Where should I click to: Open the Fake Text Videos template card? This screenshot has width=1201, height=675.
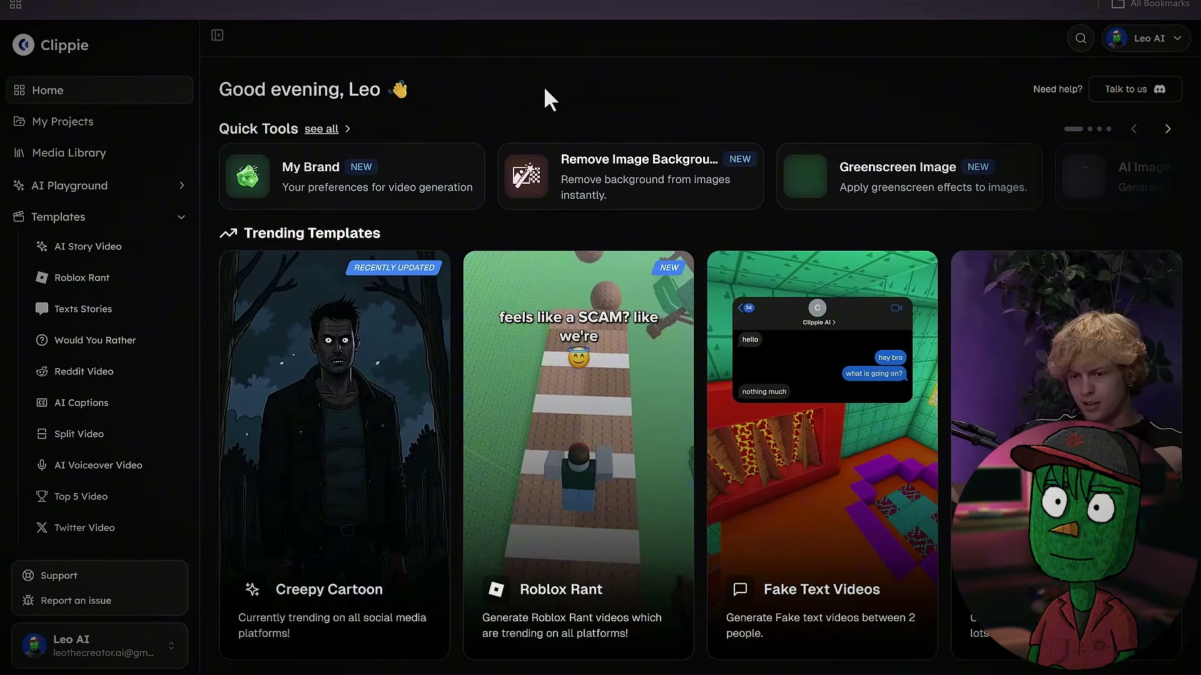coord(823,456)
